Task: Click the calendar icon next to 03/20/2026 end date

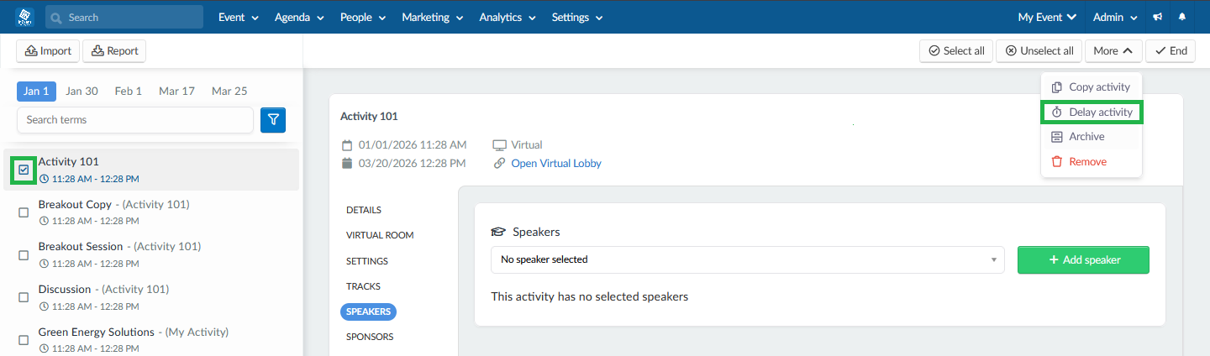Action: click(347, 164)
